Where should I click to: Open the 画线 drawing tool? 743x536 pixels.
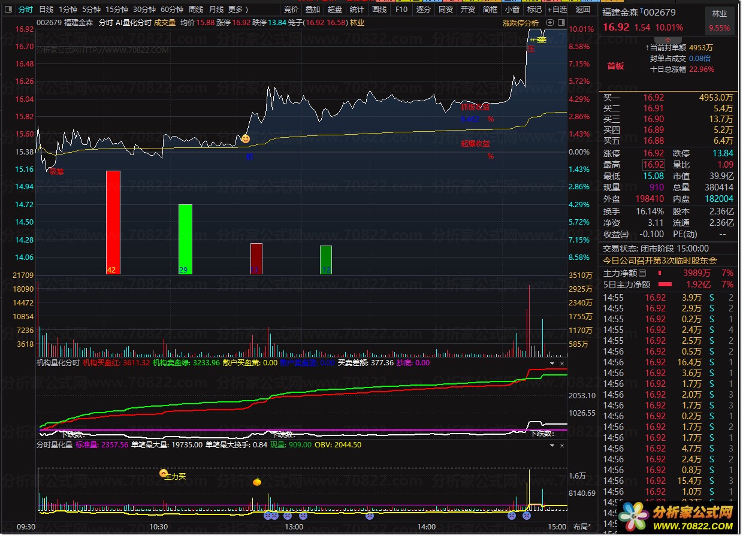[379, 9]
